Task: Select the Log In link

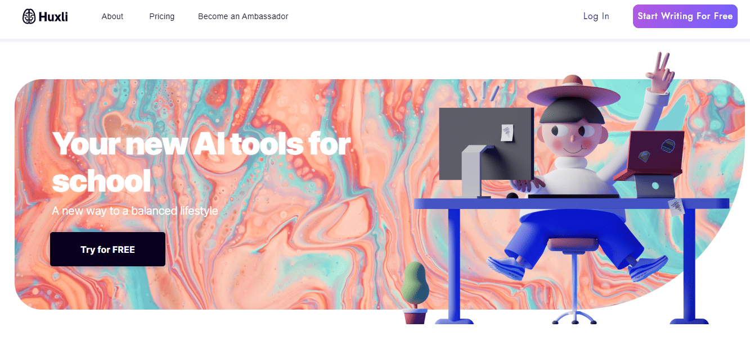Action: click(596, 16)
